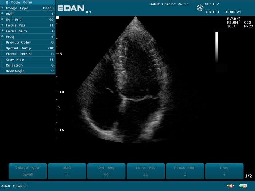
Task: Click the white dot atop the depth scale
Action: [x=58, y=17]
